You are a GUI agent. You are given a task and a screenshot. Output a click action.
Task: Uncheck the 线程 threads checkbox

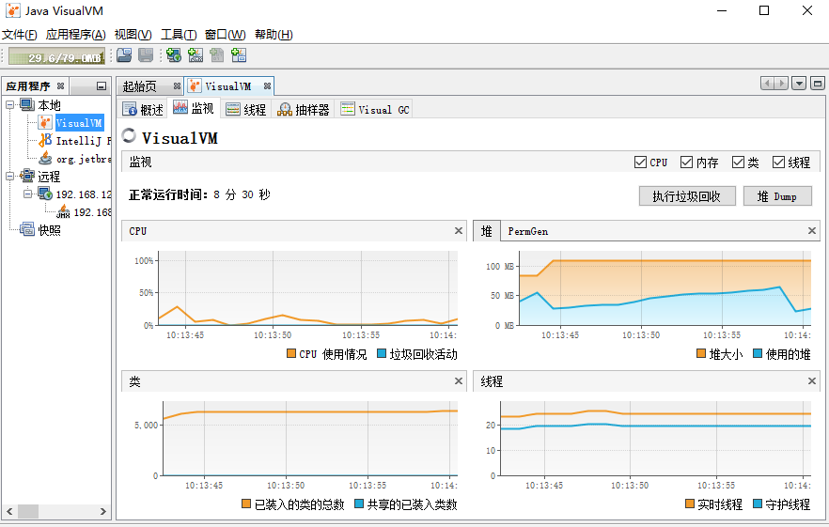778,163
